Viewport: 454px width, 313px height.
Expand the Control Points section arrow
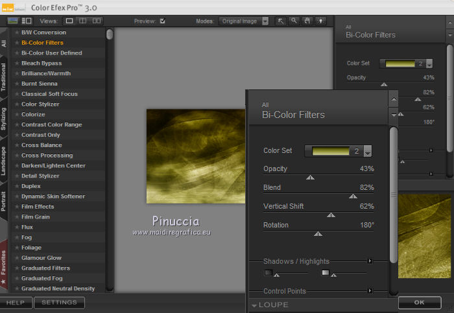tap(370, 290)
